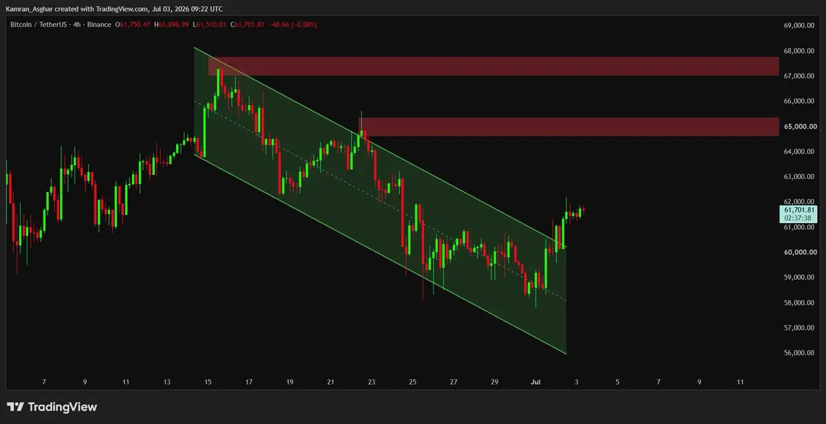This screenshot has width=826, height=424.
Task: Click the current price label 61,701.81
Action: pos(799,209)
